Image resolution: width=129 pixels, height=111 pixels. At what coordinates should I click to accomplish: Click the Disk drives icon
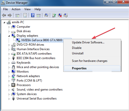click(13, 32)
